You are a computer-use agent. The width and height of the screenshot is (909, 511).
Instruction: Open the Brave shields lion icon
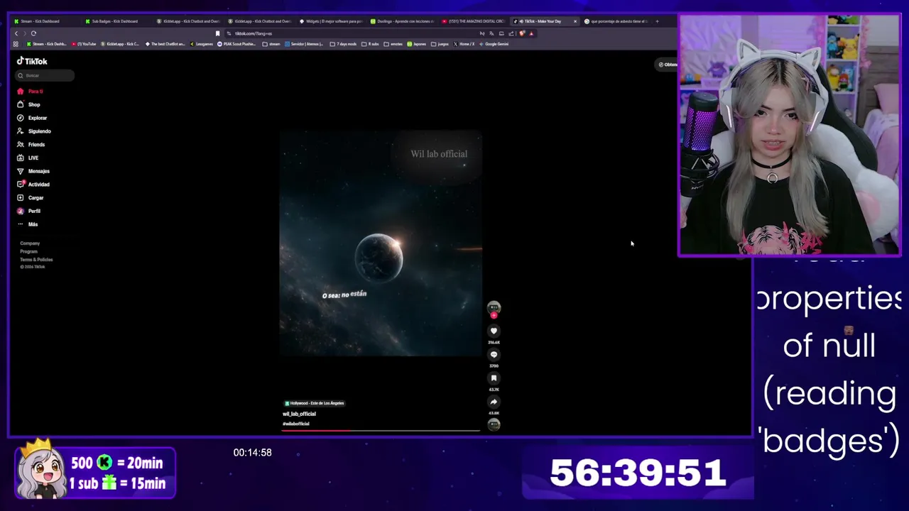click(x=522, y=33)
